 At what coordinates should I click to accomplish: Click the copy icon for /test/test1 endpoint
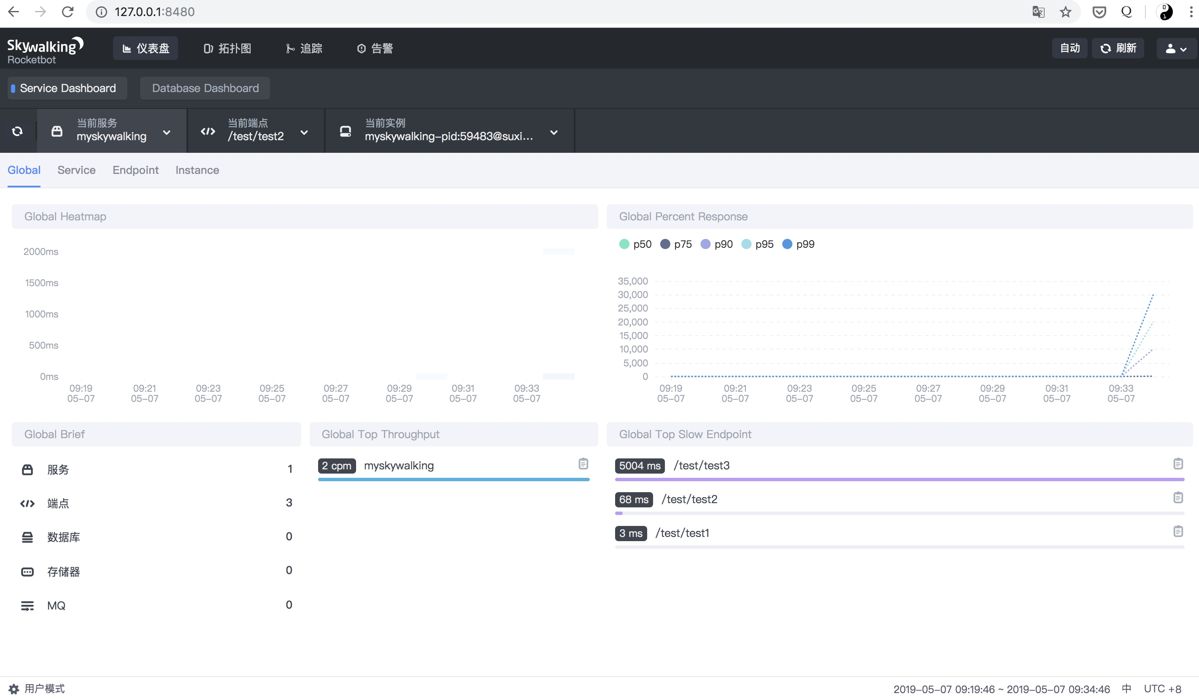click(1177, 531)
